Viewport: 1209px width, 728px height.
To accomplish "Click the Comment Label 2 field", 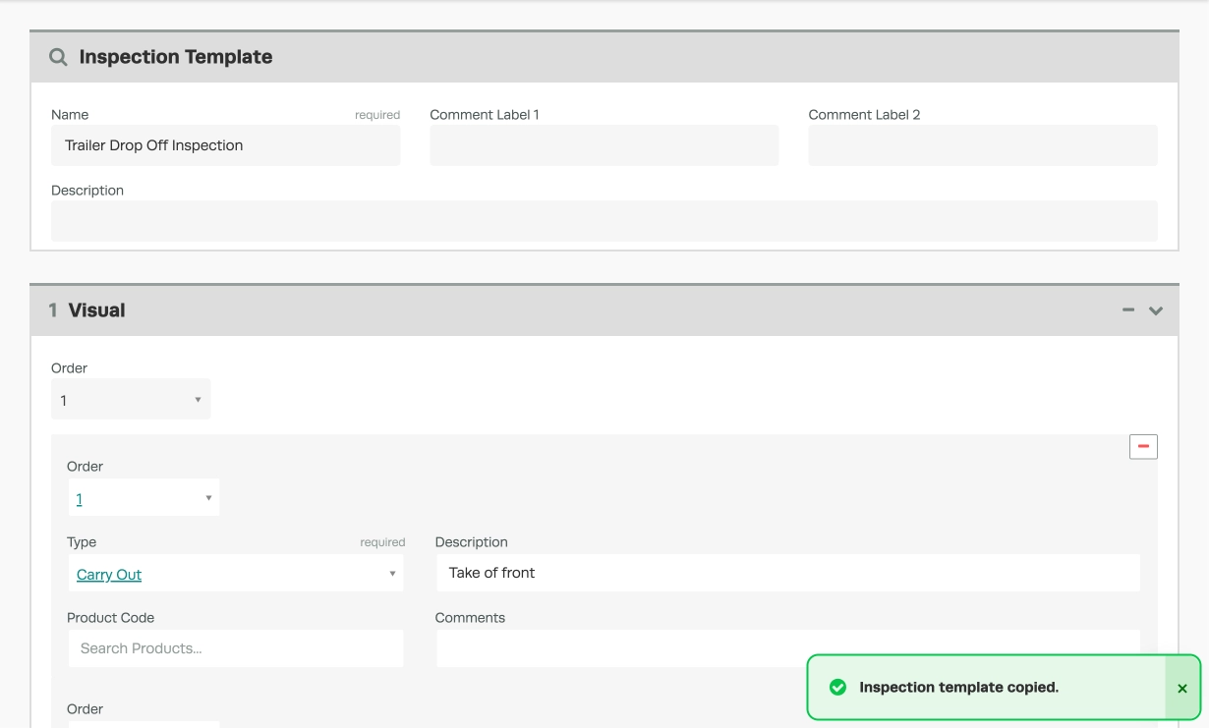I will pyautogui.click(x=983, y=145).
